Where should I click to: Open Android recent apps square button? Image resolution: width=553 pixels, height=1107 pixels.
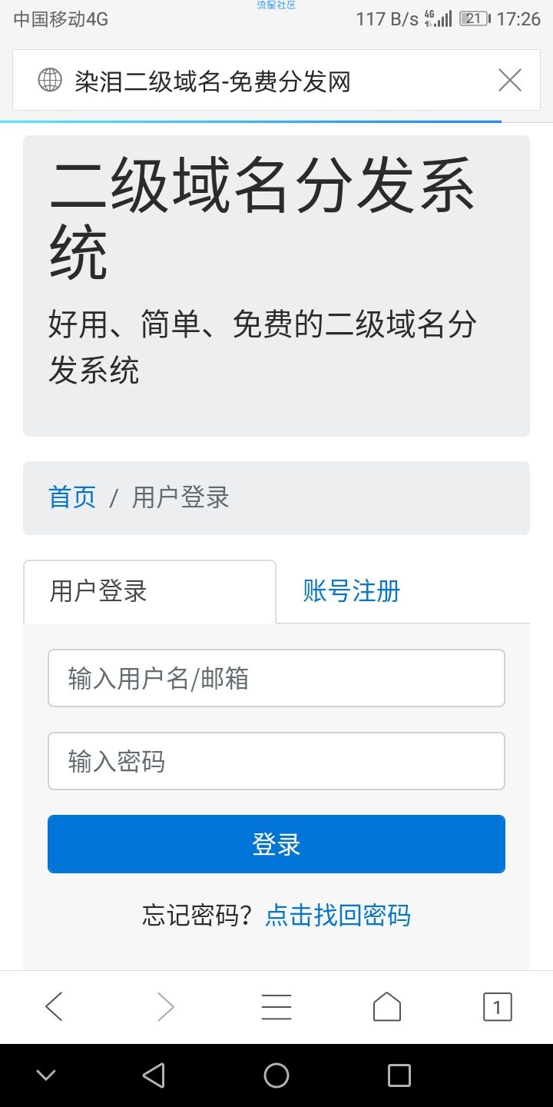tap(399, 1075)
